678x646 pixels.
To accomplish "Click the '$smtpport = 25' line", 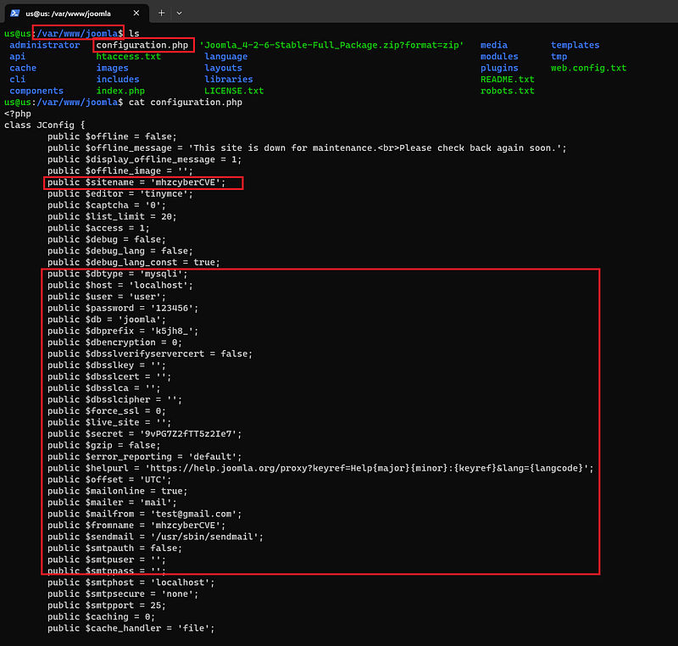I will [x=107, y=606].
